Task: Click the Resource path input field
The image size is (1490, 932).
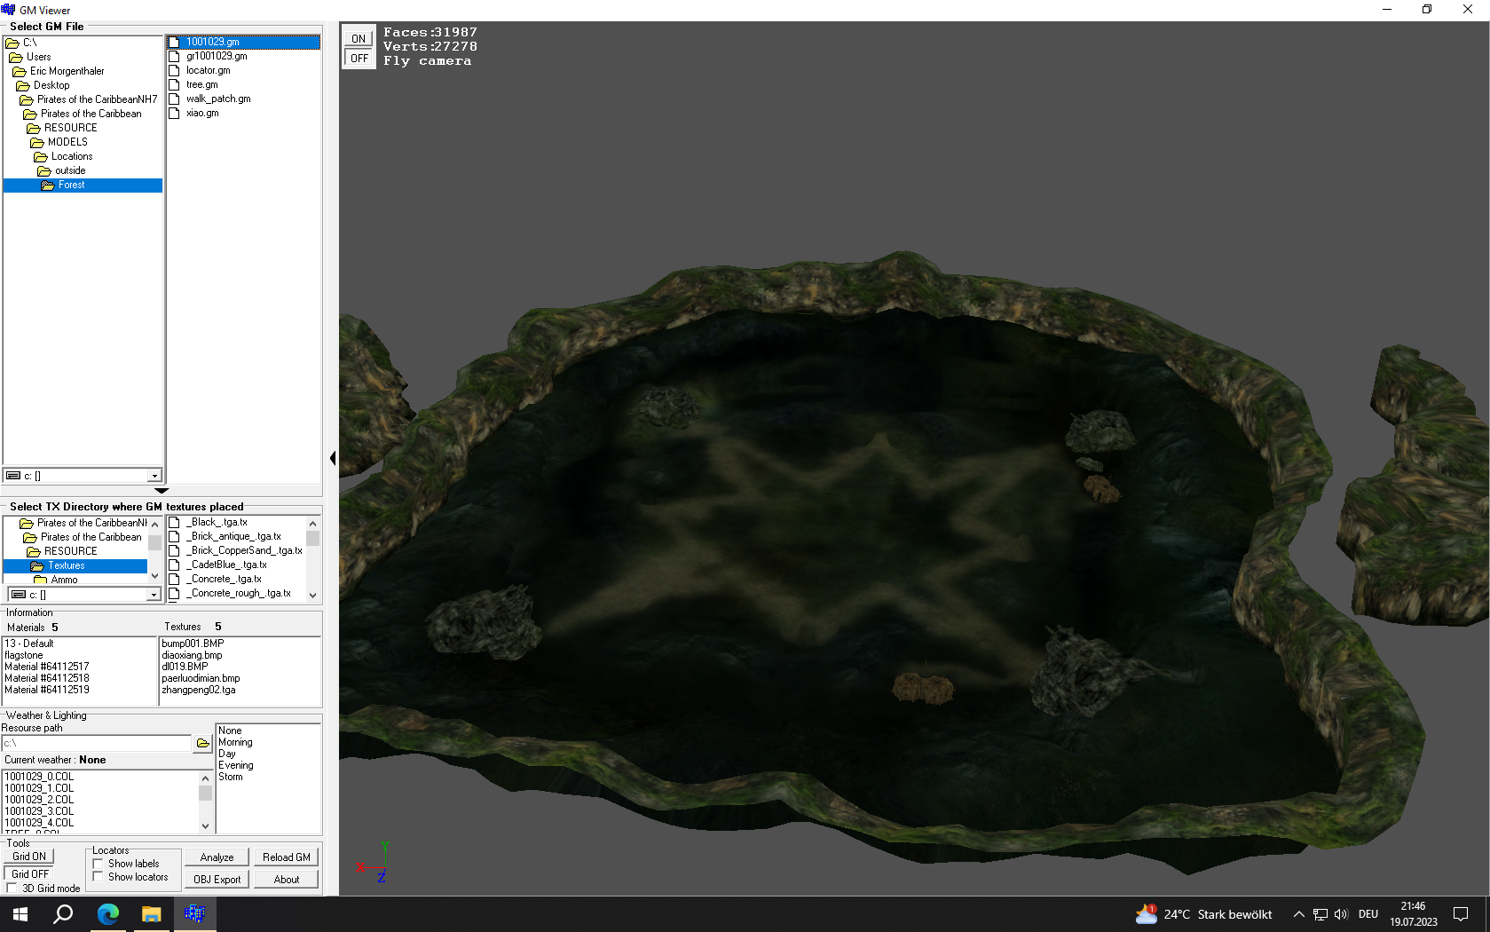Action: click(97, 743)
